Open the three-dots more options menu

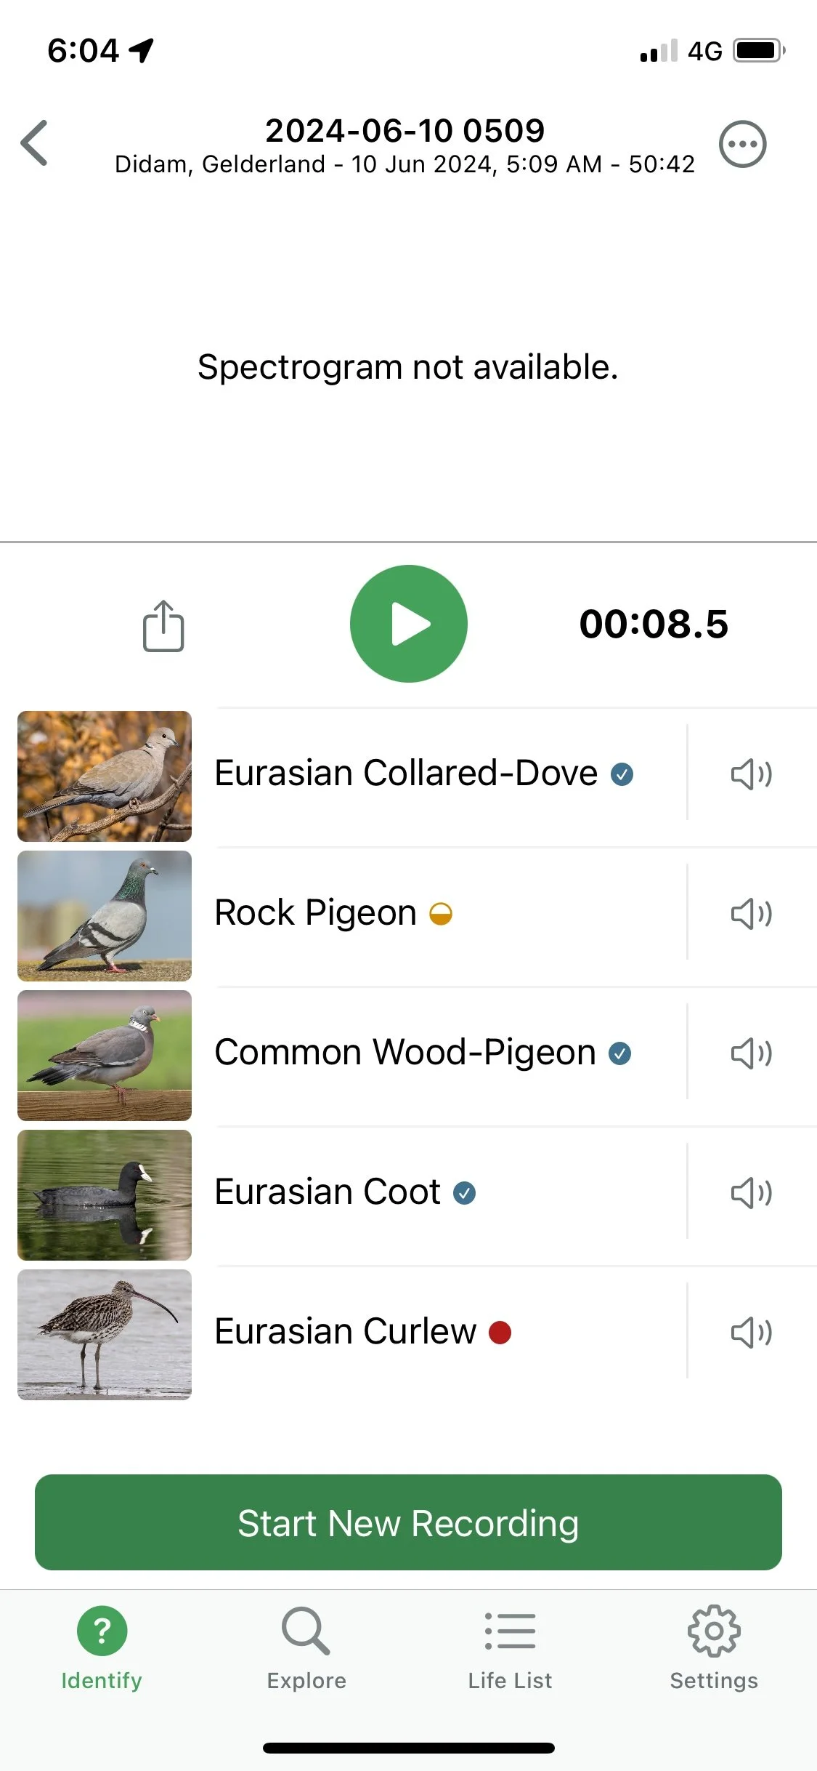coord(742,144)
